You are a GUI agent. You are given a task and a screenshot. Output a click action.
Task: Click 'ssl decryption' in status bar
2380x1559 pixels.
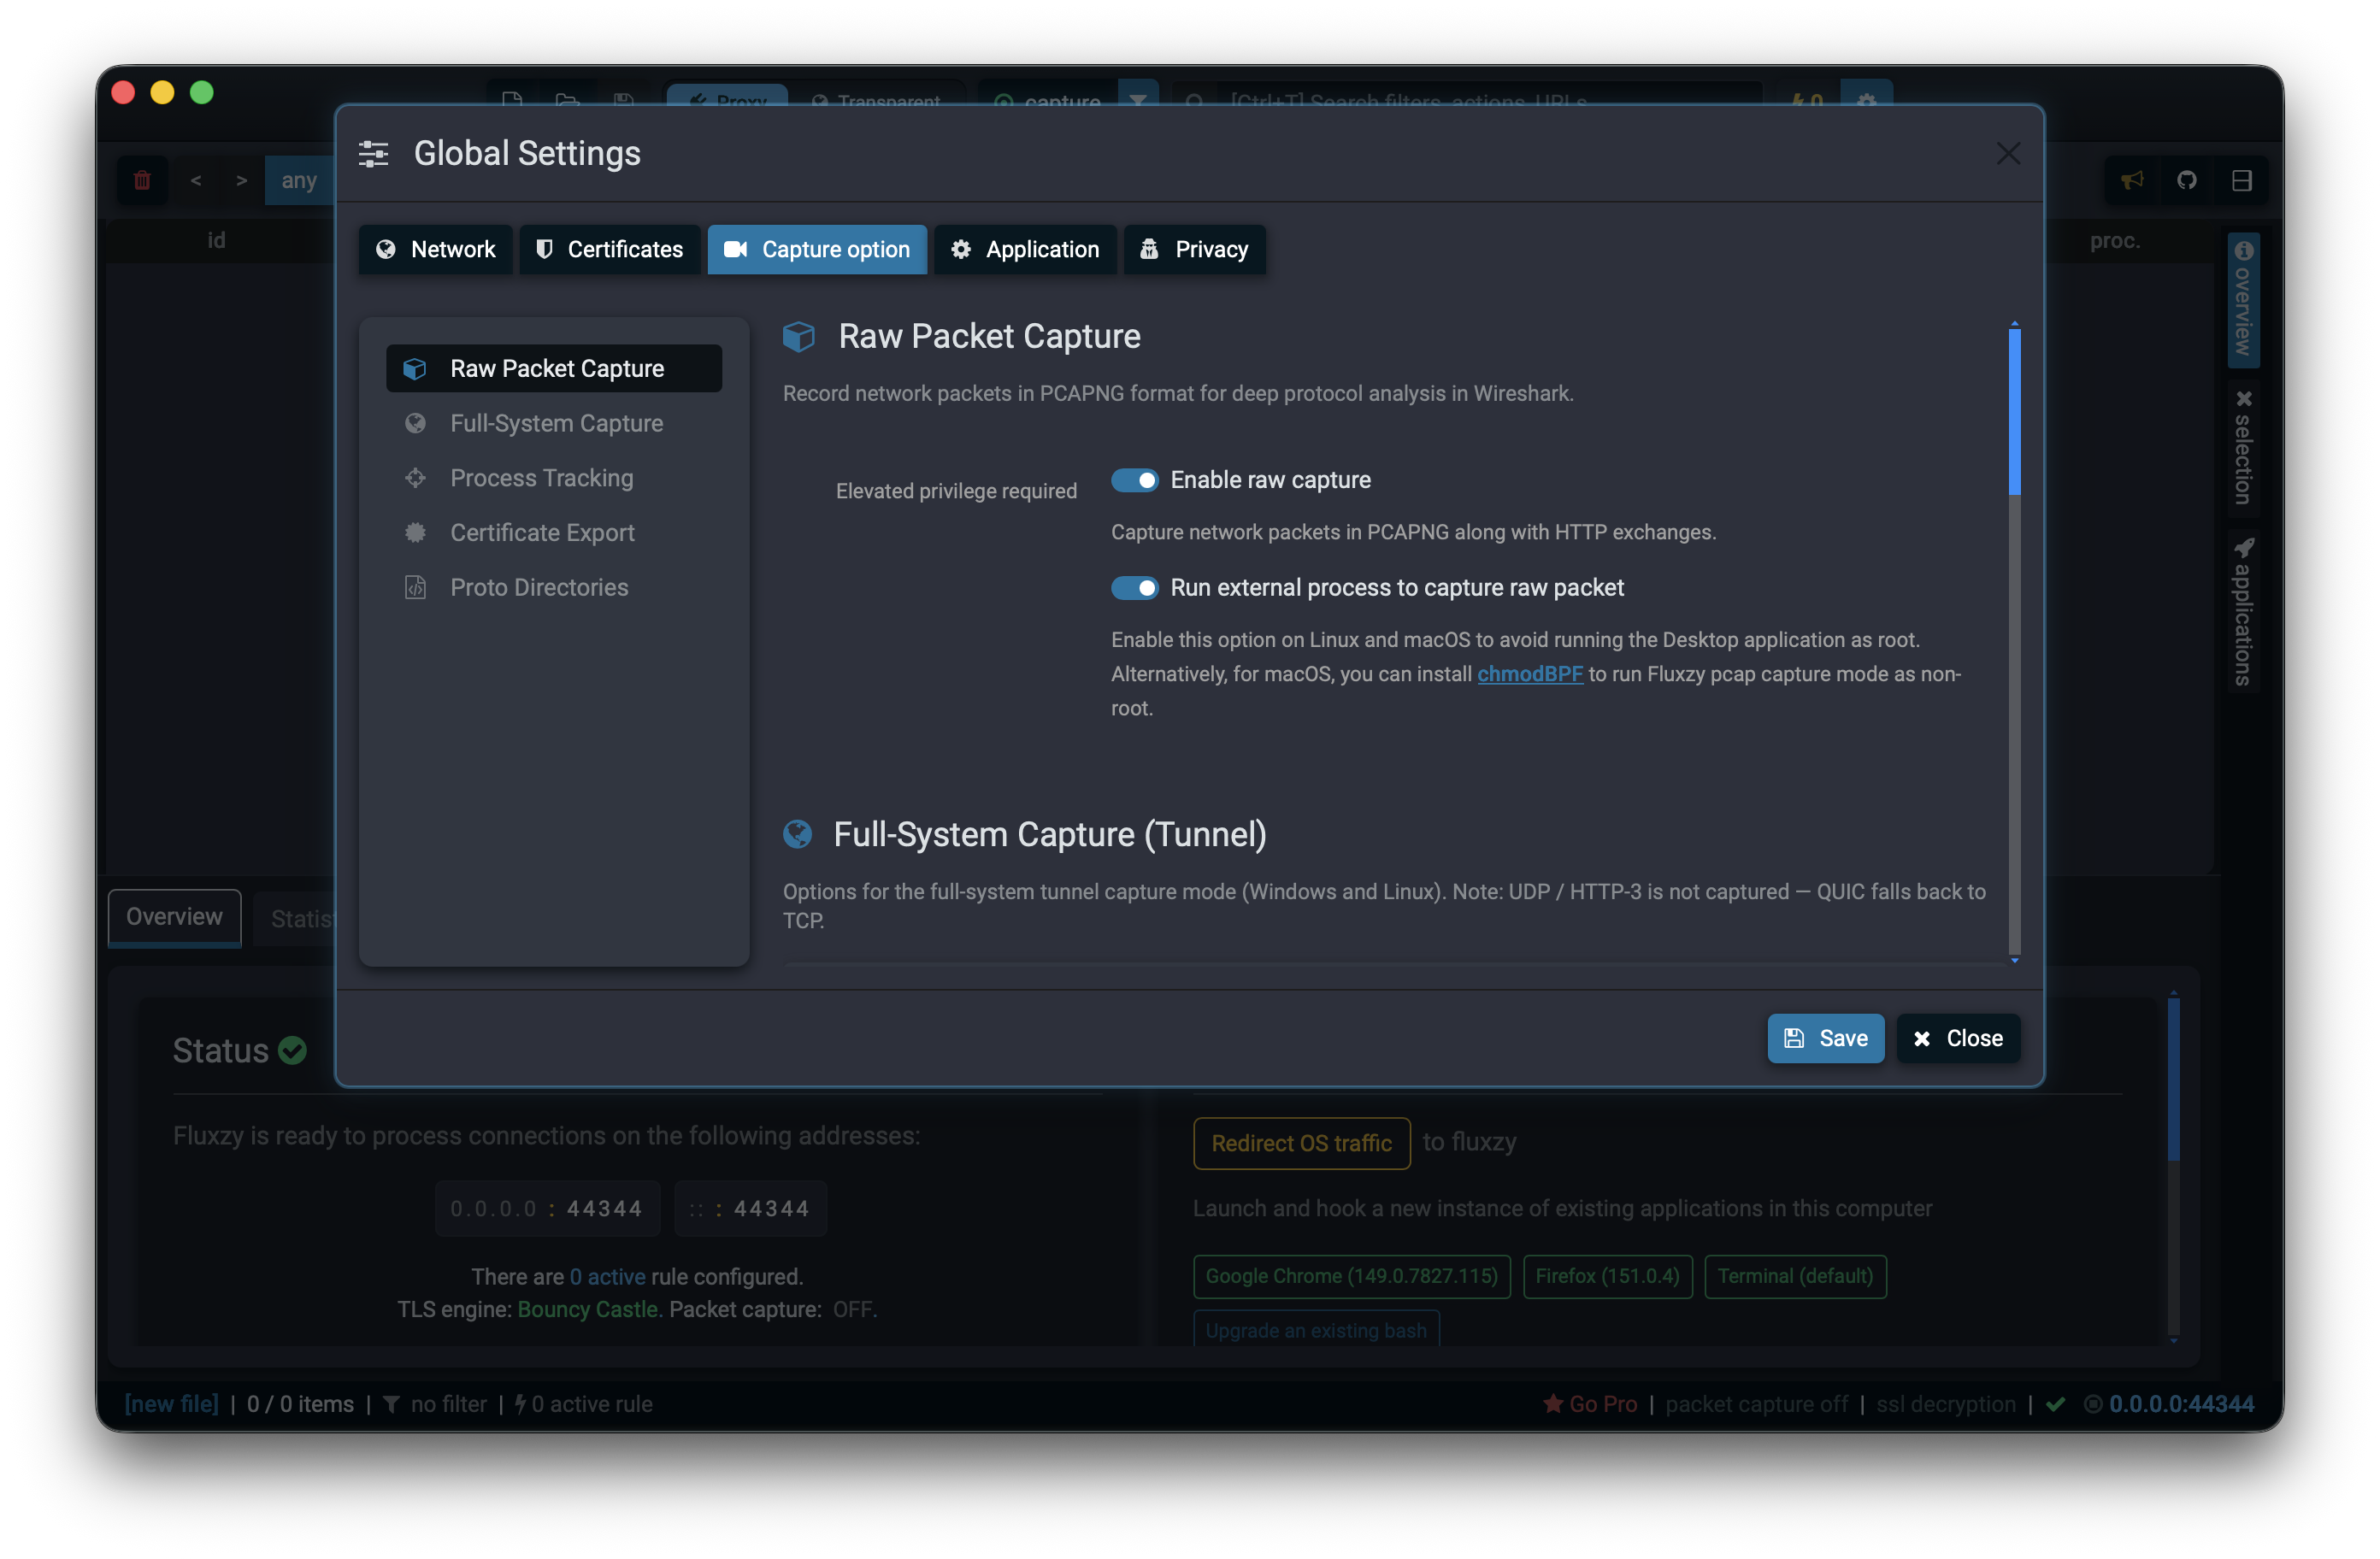tap(1945, 1404)
